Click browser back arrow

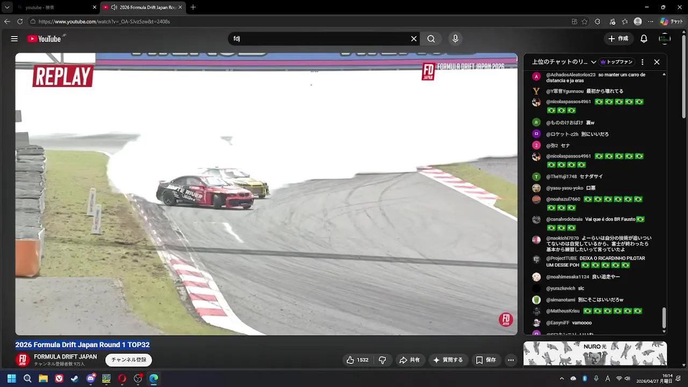pos(7,21)
